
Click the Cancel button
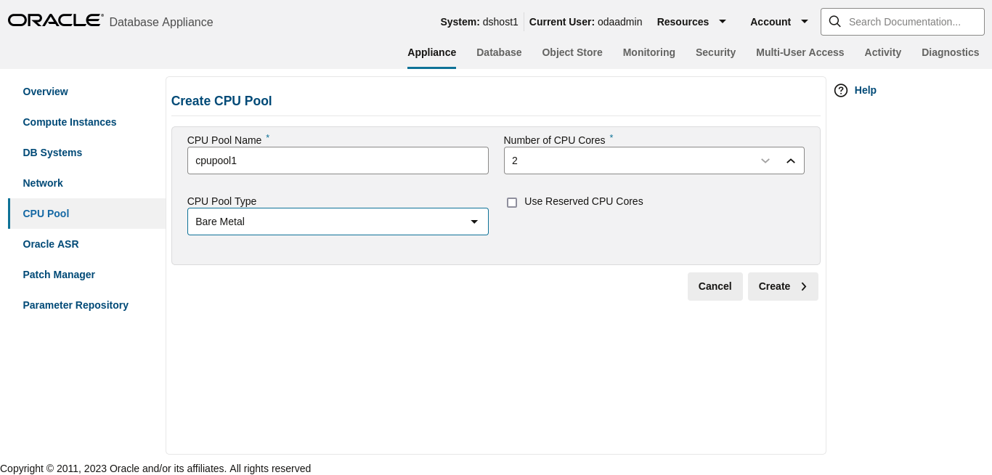tap(715, 286)
